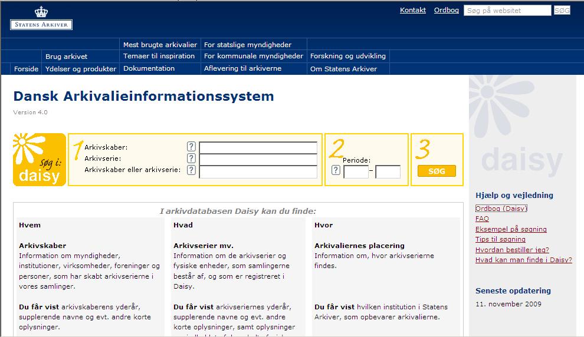Image resolution: width=584 pixels, height=337 pixels.
Task: Open 'Forskning og udvikling' menu item
Action: pyautogui.click(x=348, y=56)
